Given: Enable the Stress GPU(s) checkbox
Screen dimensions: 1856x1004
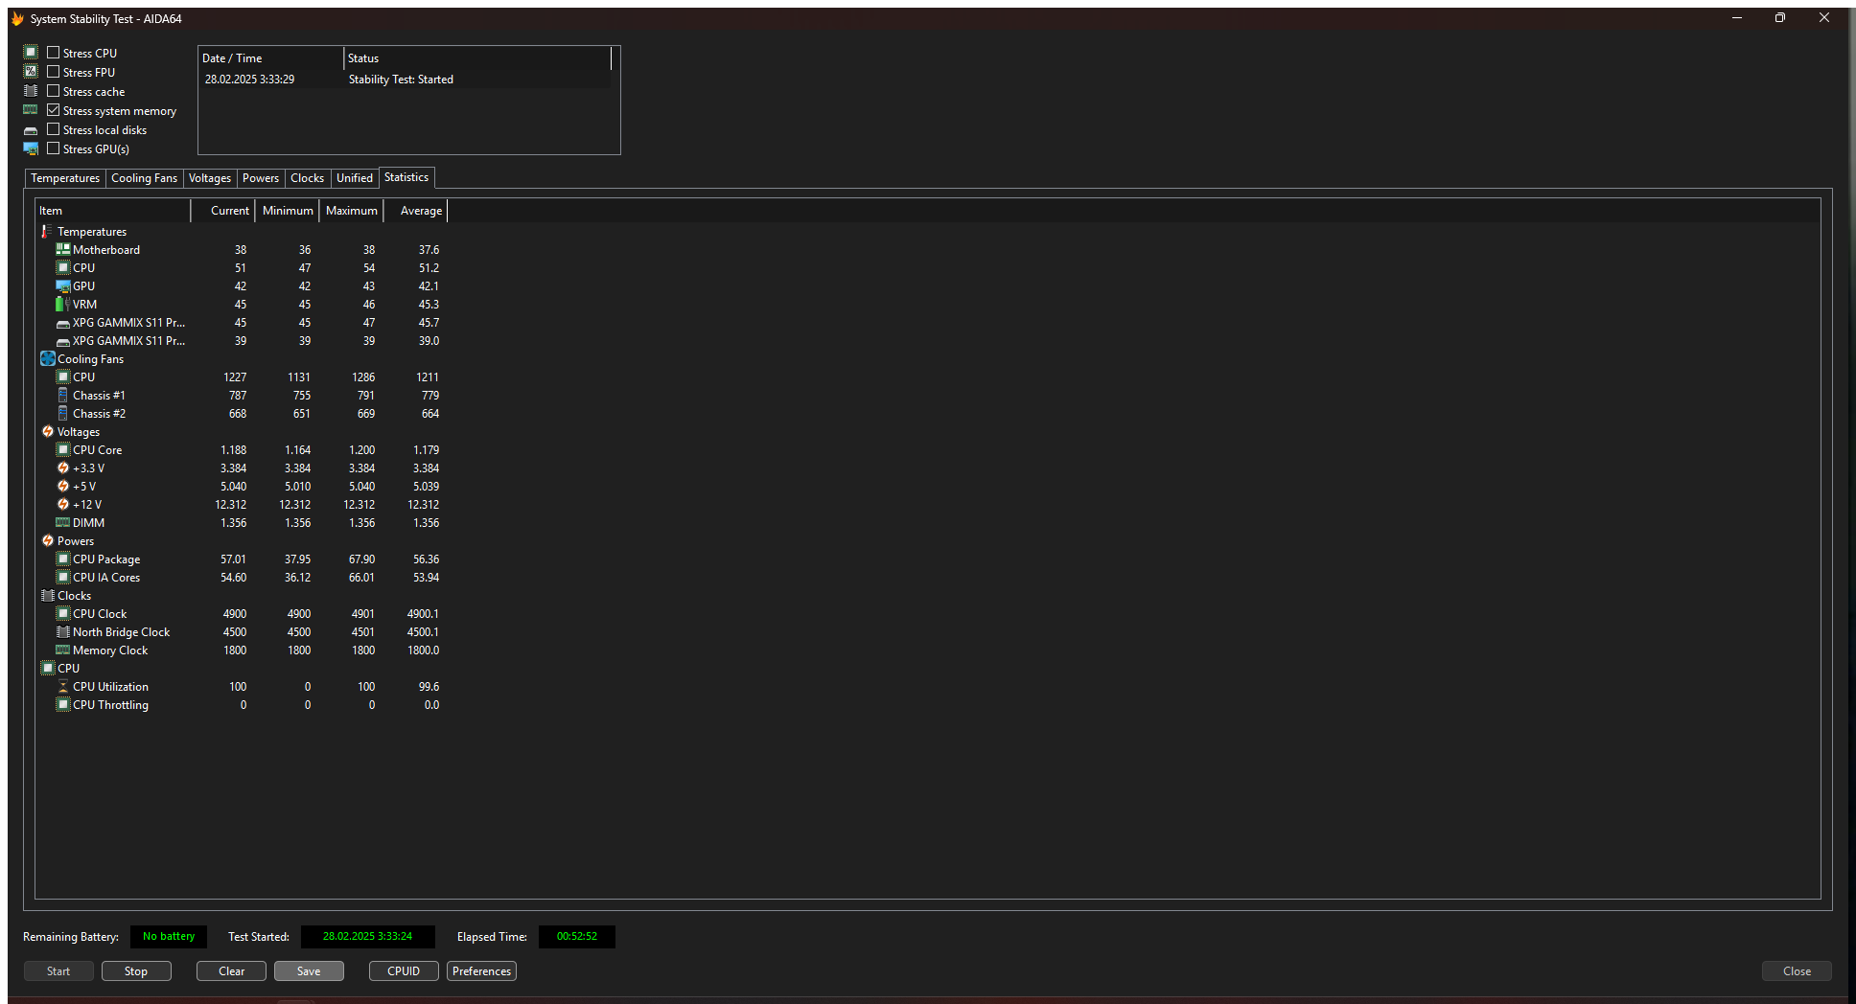Looking at the screenshot, I should 54,148.
